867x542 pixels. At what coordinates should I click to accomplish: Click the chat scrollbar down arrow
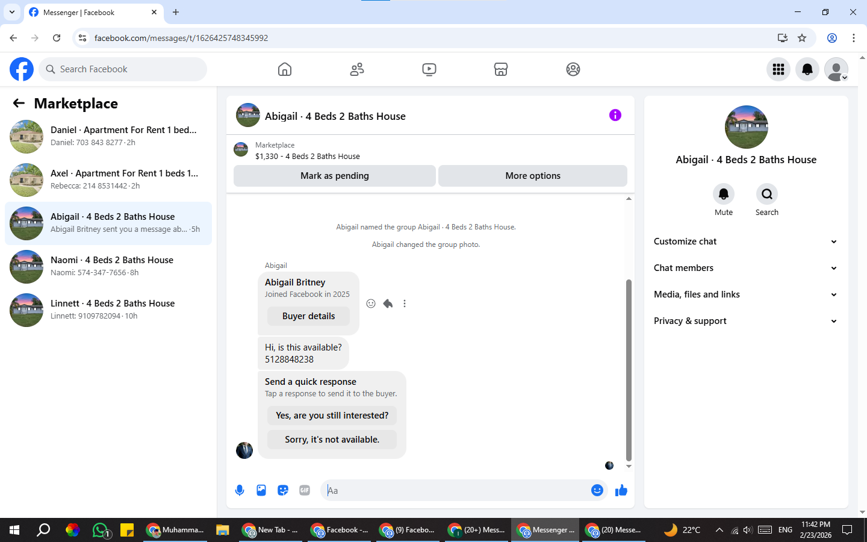tap(629, 467)
